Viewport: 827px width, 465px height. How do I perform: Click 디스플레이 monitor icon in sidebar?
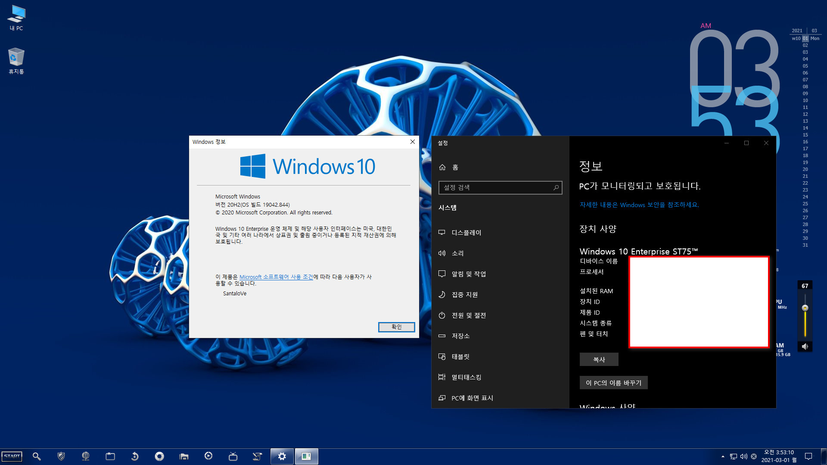(441, 232)
